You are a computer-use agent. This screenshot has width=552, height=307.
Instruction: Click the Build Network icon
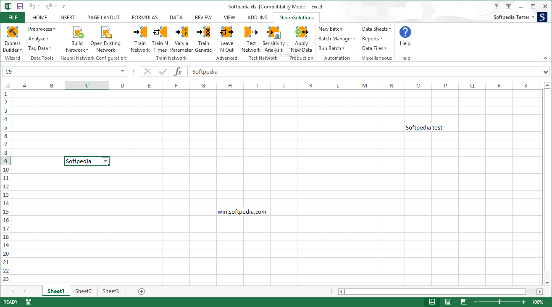[77, 33]
